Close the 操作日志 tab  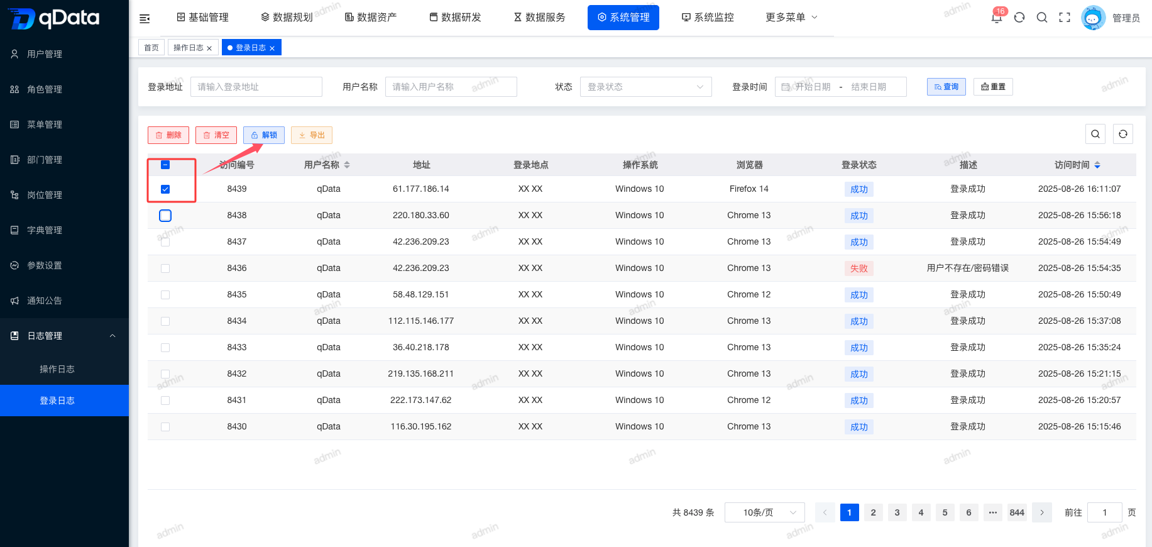209,48
